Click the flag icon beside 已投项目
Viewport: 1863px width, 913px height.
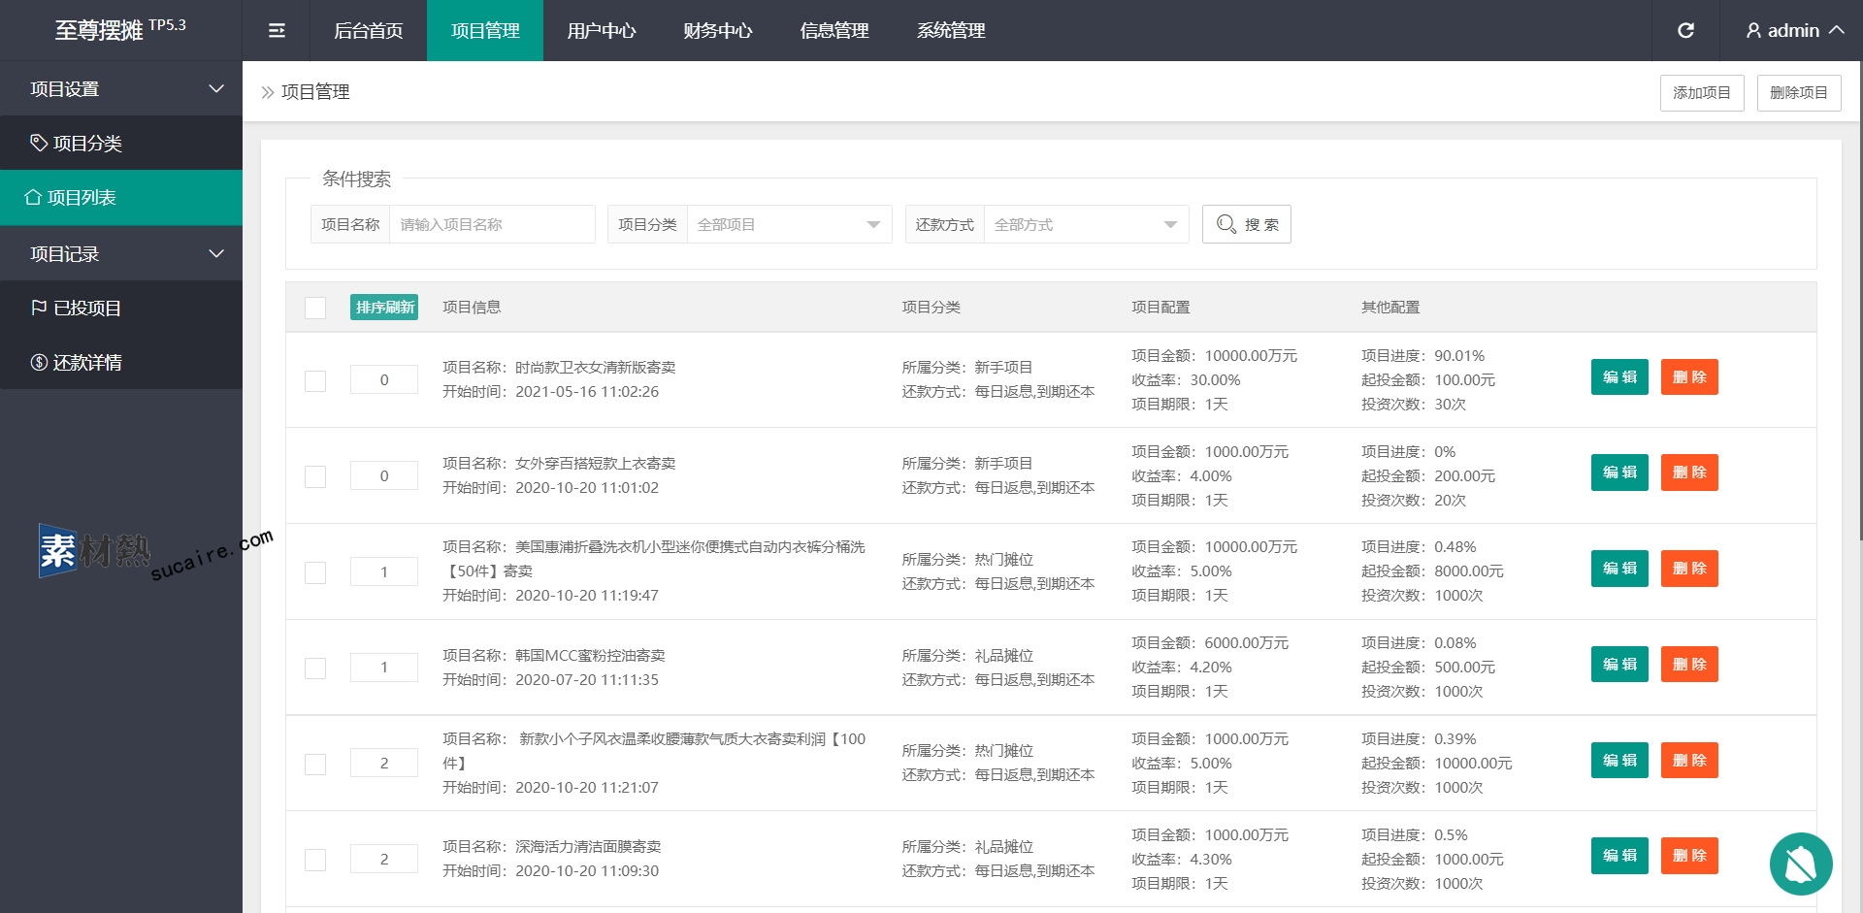39,309
